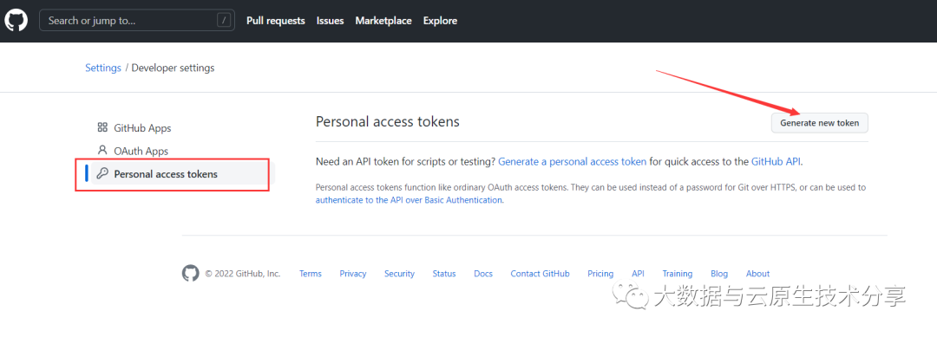Open Explore in top navigation

click(x=440, y=20)
